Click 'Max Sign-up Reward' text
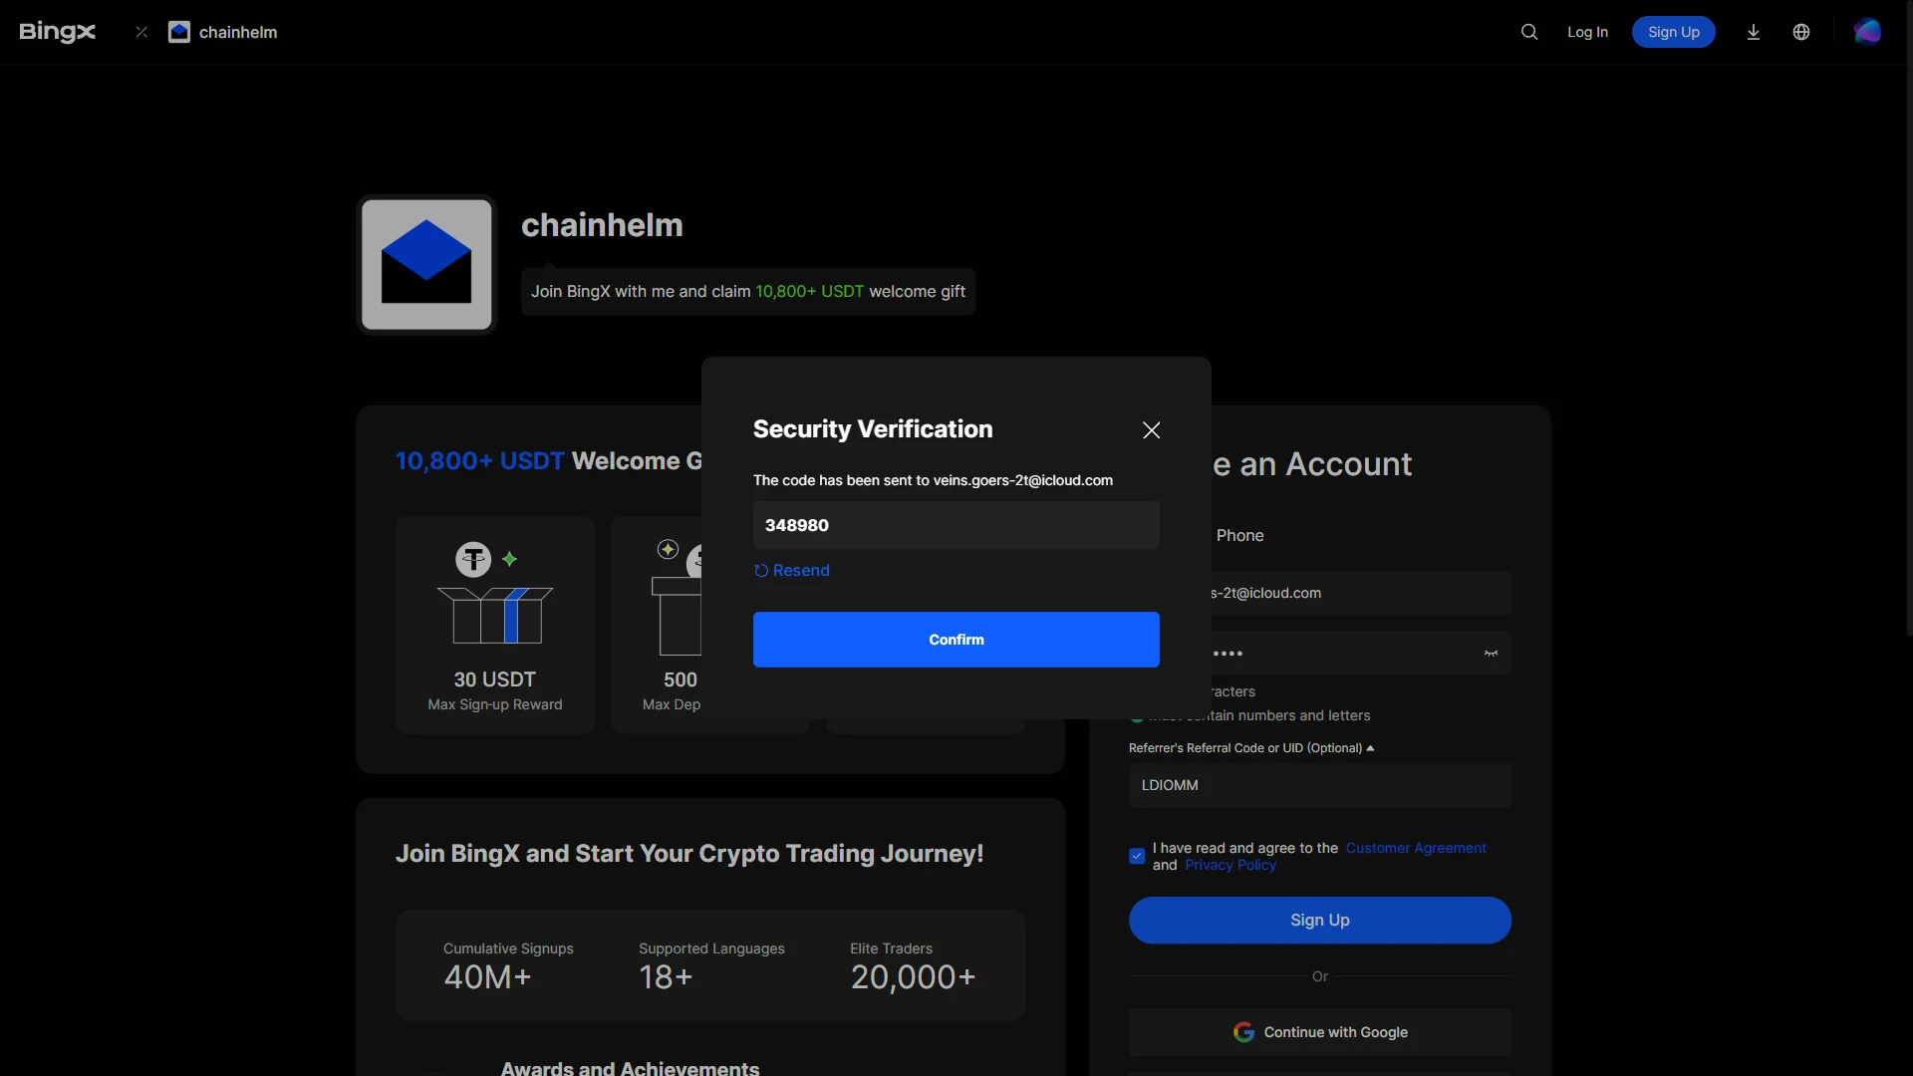Screen dimensions: 1913x1076 click(495, 704)
